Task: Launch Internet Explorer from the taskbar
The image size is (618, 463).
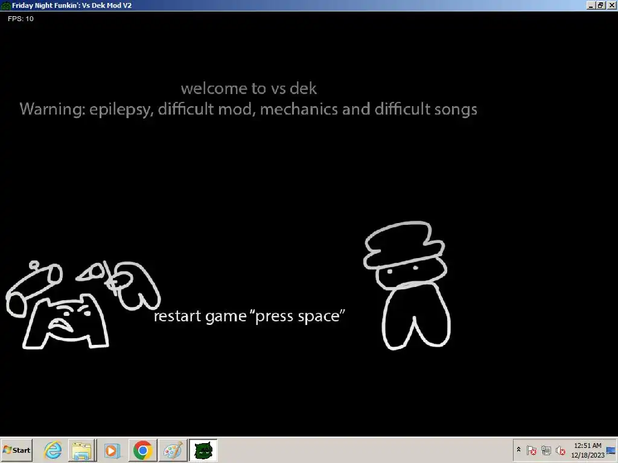Action: pos(53,450)
